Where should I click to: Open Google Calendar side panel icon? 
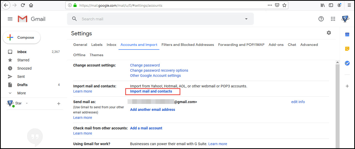click(347, 34)
